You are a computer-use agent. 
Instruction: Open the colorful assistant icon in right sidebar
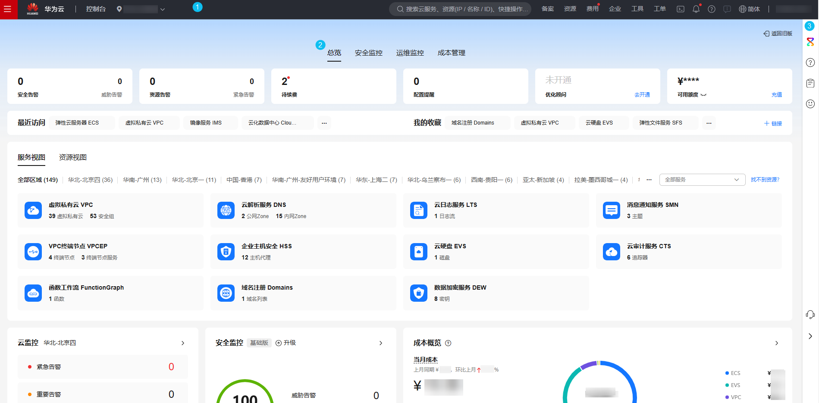click(810, 42)
